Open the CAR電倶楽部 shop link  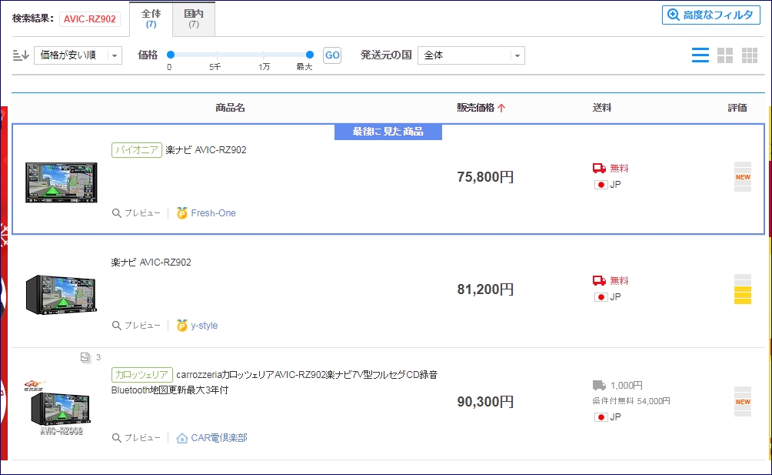(x=219, y=437)
